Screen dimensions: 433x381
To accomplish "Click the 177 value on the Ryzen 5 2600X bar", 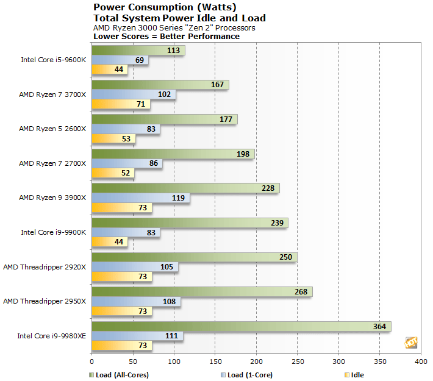I will click(x=226, y=119).
